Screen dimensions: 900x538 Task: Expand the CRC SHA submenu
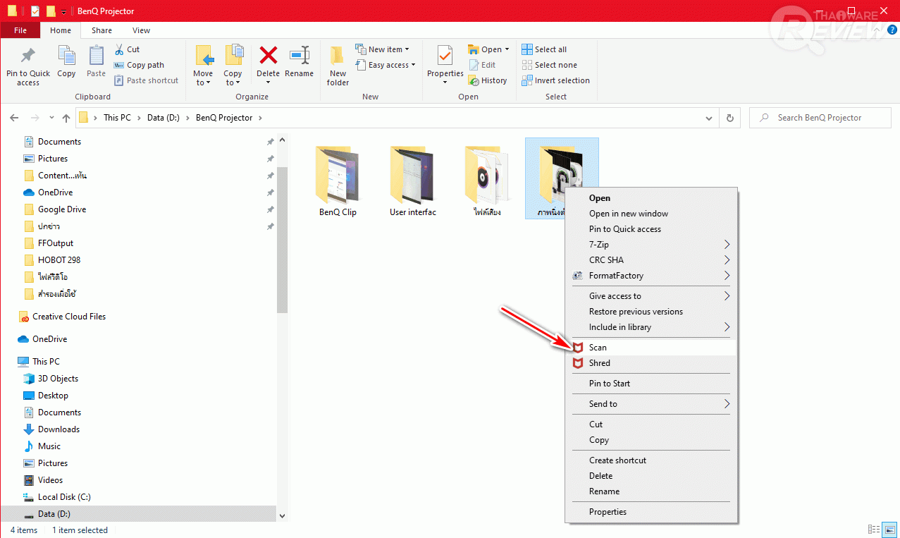tap(651, 260)
